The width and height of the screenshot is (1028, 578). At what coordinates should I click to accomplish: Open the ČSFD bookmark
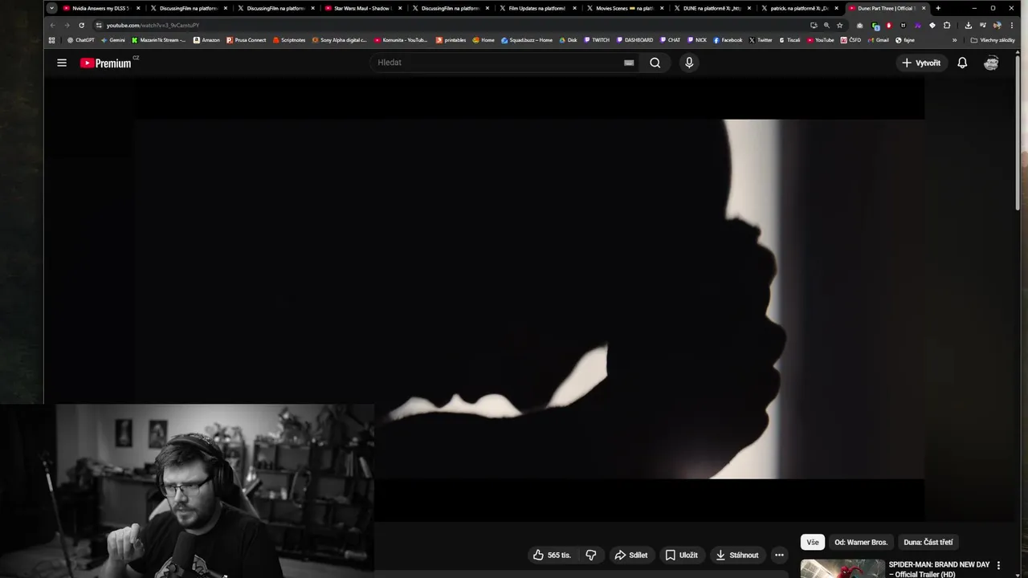(x=851, y=40)
